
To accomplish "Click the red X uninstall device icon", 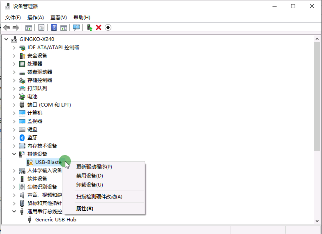I will click(99, 27).
